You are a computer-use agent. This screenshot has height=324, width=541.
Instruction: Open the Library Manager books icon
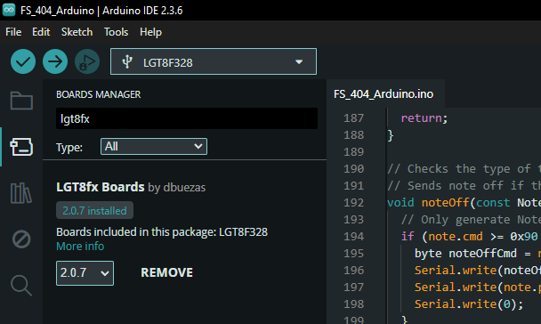pos(21,193)
